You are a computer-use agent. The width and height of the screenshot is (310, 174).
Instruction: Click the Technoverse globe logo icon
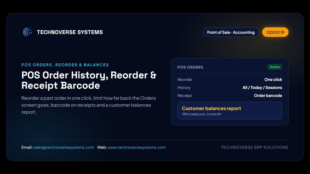click(x=27, y=32)
